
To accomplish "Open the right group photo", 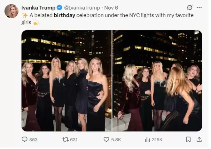I will tap(157, 81).
